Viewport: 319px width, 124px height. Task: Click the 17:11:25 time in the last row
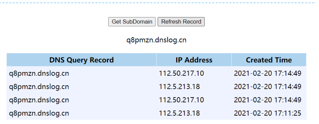tap(287, 113)
